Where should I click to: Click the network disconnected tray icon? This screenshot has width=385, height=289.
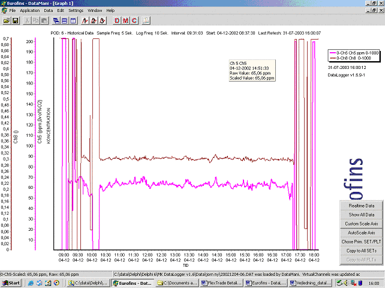pyautogui.click(x=354, y=283)
